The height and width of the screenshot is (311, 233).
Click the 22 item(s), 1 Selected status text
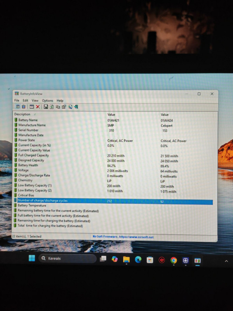(26, 236)
